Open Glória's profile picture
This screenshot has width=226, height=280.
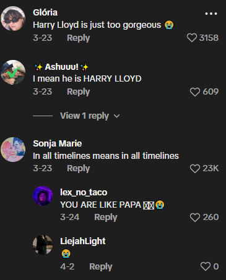pyautogui.click(x=13, y=19)
